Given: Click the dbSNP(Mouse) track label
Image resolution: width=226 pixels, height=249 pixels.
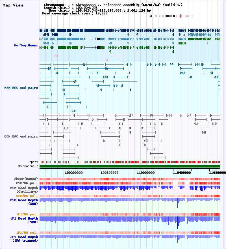Looking at the screenshot, I should click(26, 179).
